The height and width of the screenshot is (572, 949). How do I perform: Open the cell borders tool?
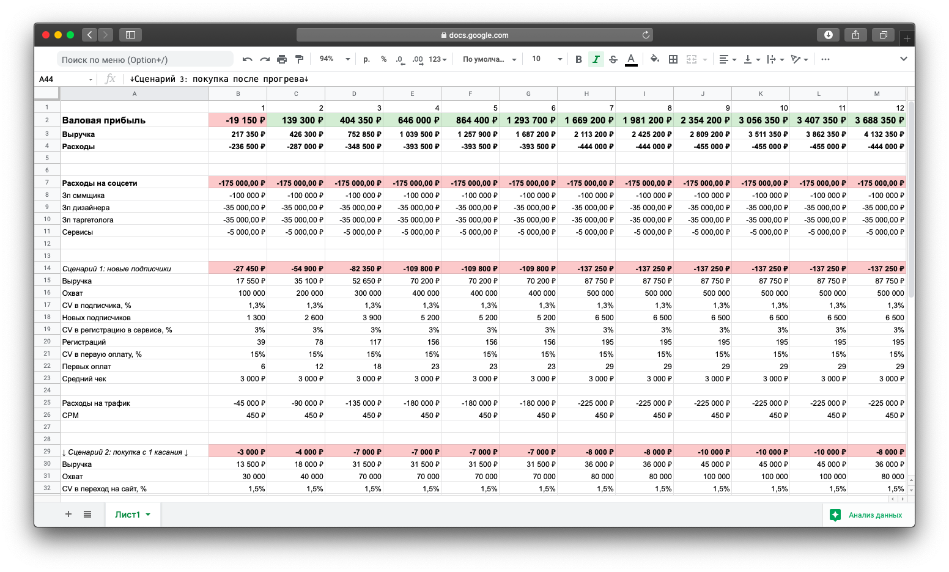point(673,59)
